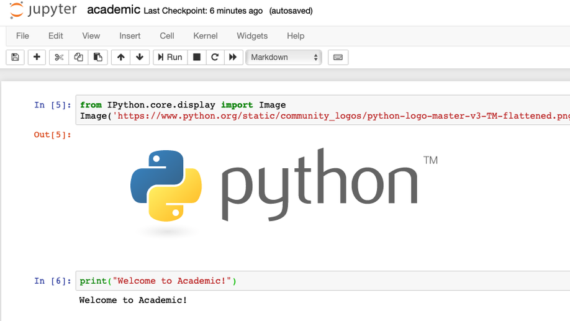
Task: Open the command palette keyboard icon
Action: 338,57
